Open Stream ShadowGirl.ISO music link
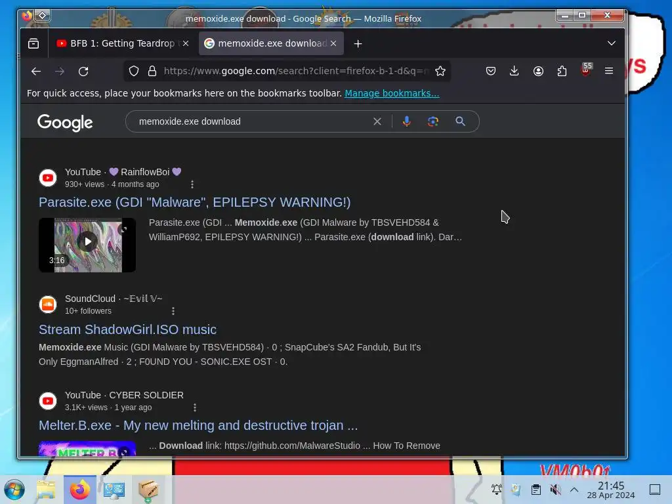The height and width of the screenshot is (504, 672). [x=128, y=329]
